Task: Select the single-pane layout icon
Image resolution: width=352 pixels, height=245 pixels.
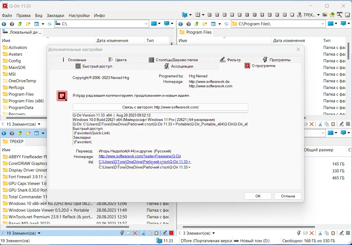Action: pos(292,15)
